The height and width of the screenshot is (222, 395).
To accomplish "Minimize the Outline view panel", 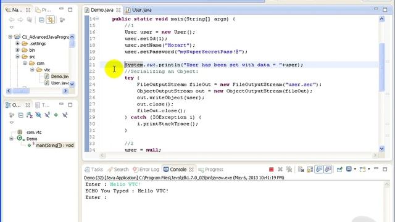I will coord(61,104).
